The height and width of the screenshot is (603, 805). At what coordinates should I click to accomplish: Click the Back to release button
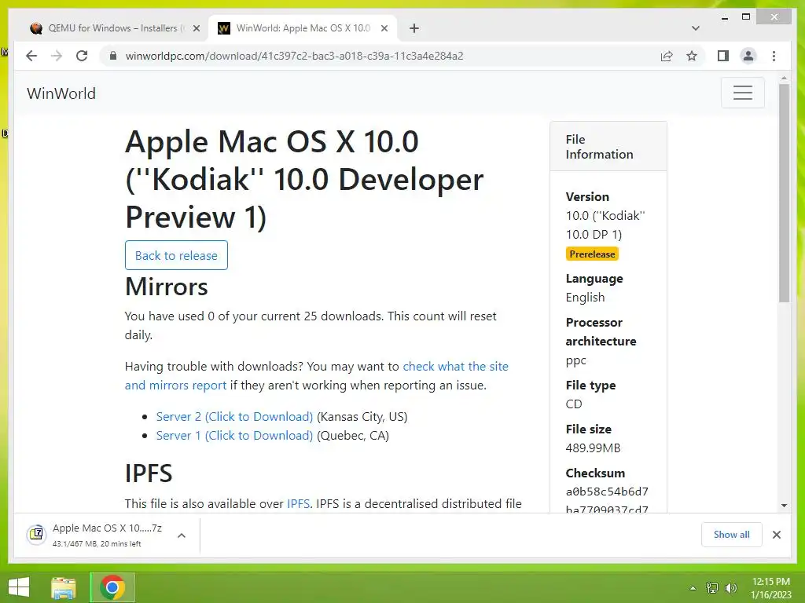176,255
